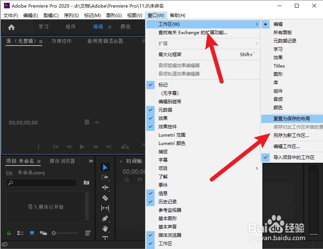Click Play button in Source monitor

[82, 147]
